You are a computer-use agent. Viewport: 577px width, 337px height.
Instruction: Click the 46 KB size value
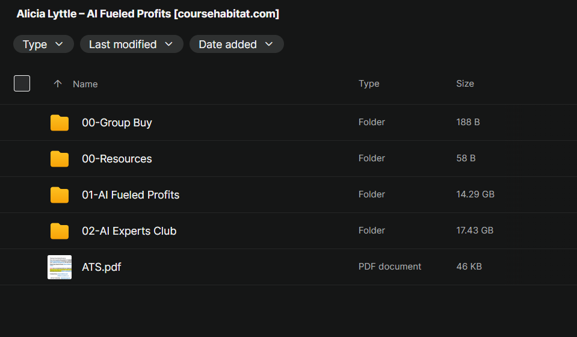(x=469, y=267)
